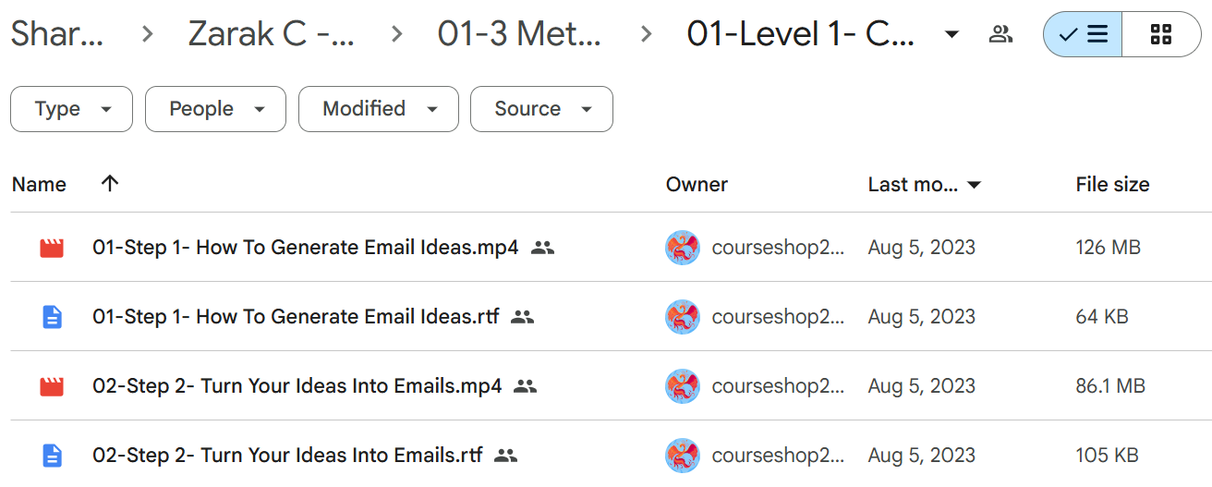Switch to grid layout view
The height and width of the screenshot is (487, 1212).
pos(1161,35)
